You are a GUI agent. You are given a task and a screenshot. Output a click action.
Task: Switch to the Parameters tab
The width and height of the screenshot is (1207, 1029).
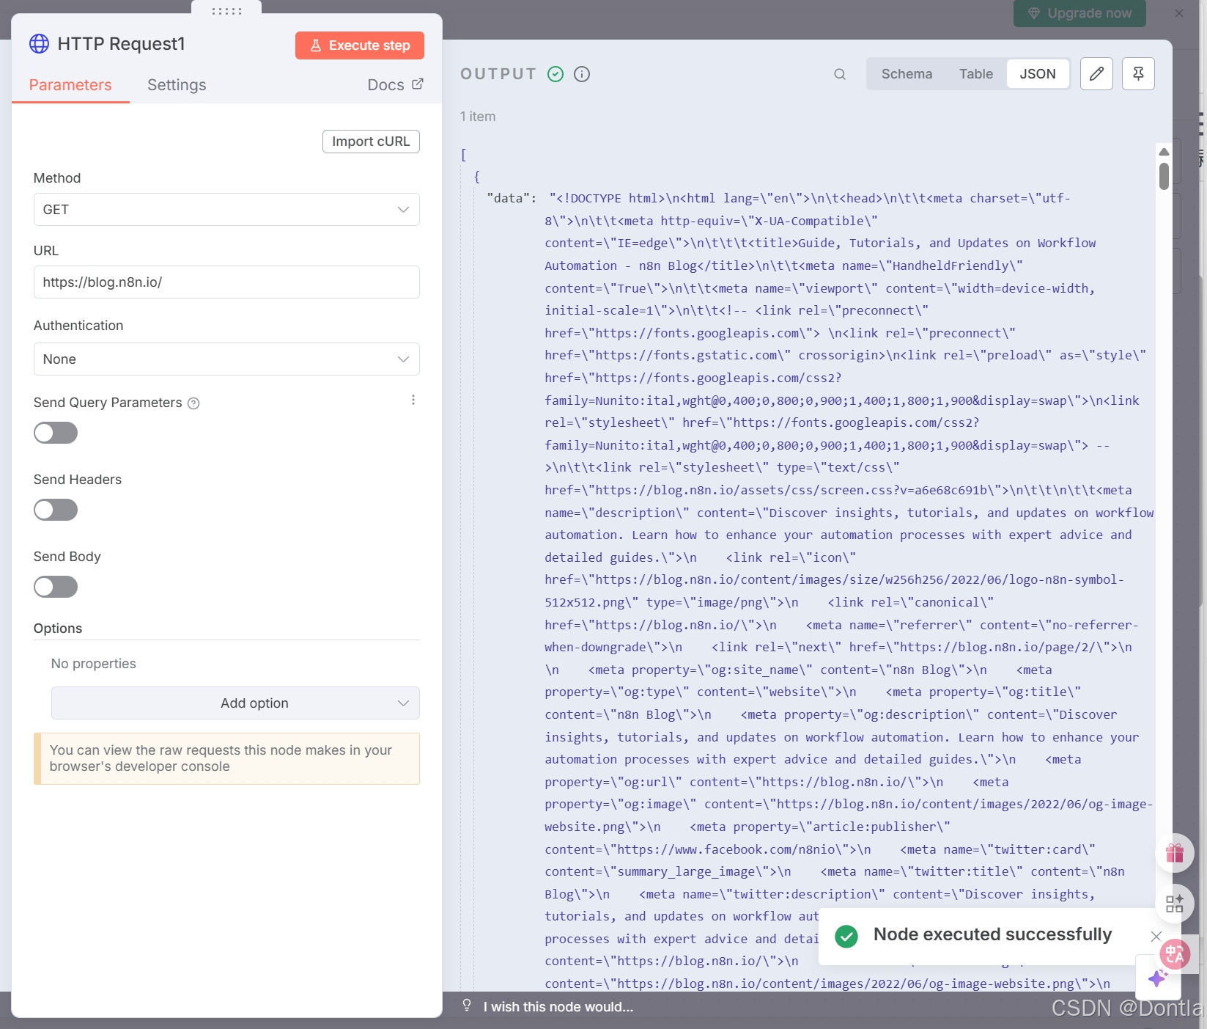[x=70, y=85]
